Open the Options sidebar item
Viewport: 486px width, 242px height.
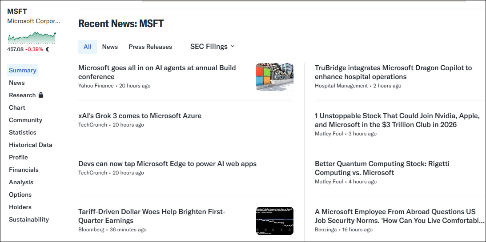click(20, 194)
